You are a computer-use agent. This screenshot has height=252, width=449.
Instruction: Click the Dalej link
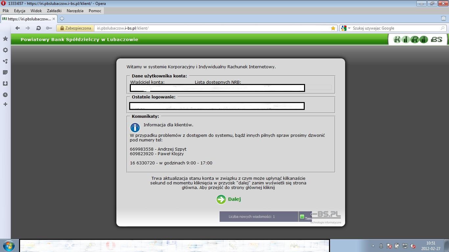tap(234, 199)
